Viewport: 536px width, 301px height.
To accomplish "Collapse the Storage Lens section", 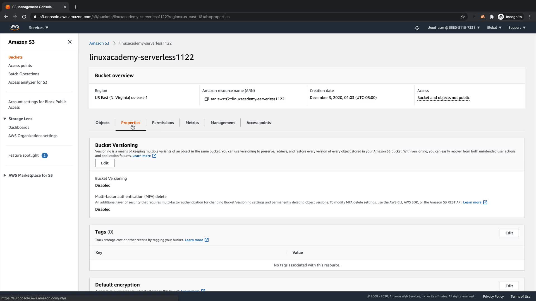I will 5,119.
